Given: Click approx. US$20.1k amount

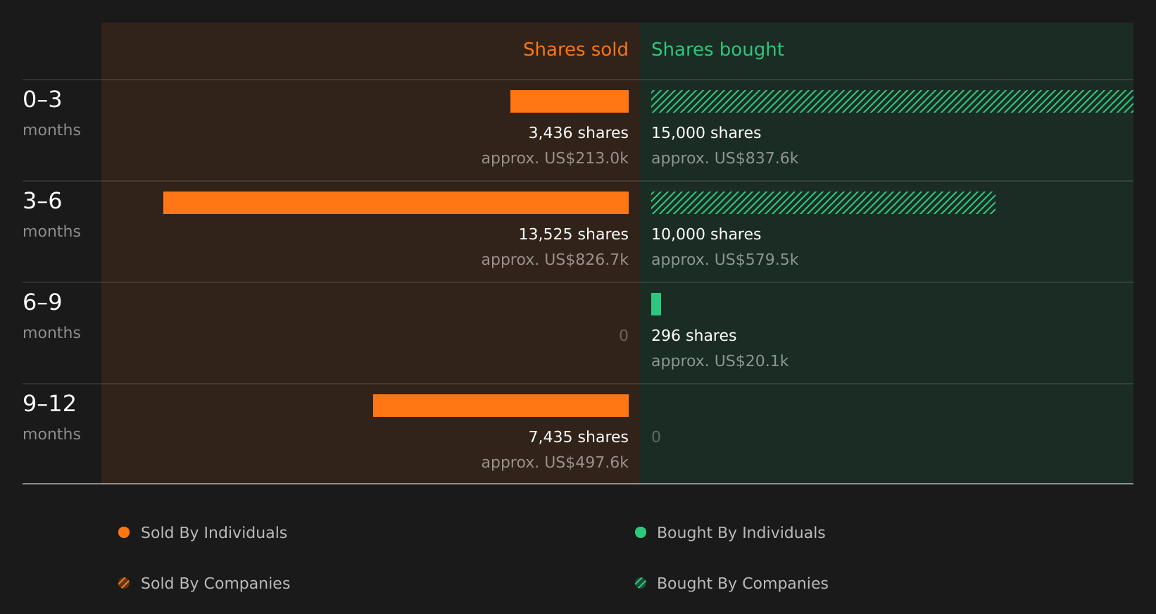Looking at the screenshot, I should coord(720,361).
